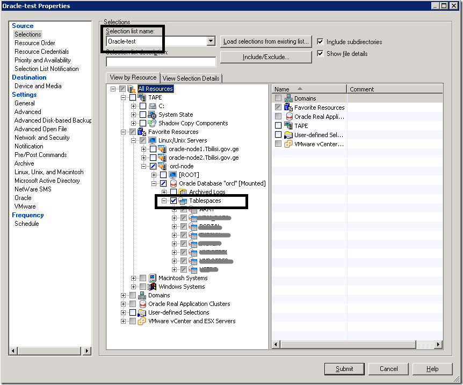The height and width of the screenshot is (385, 463).
Task: Click the System State icon
Action: coord(153,115)
